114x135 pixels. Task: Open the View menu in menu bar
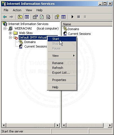[x=29, y=10]
